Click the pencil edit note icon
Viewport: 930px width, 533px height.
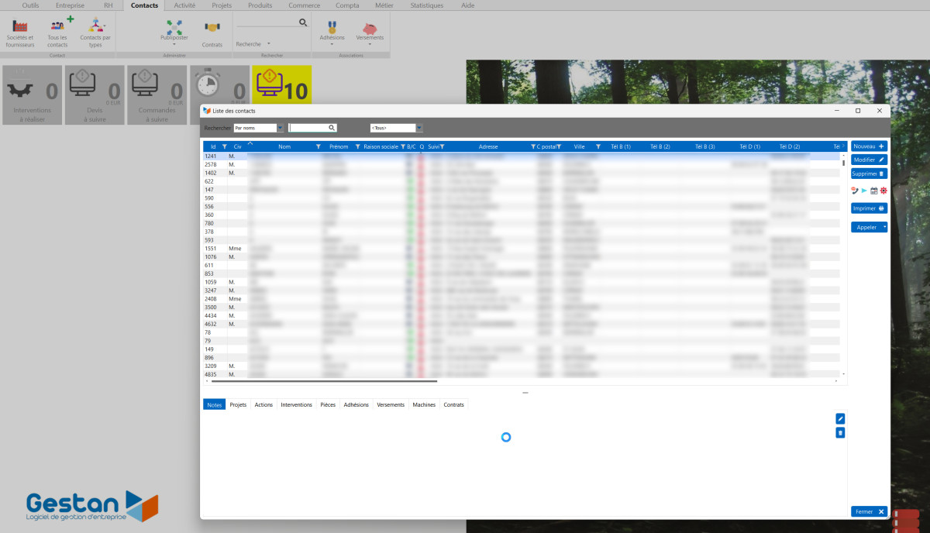click(x=840, y=418)
